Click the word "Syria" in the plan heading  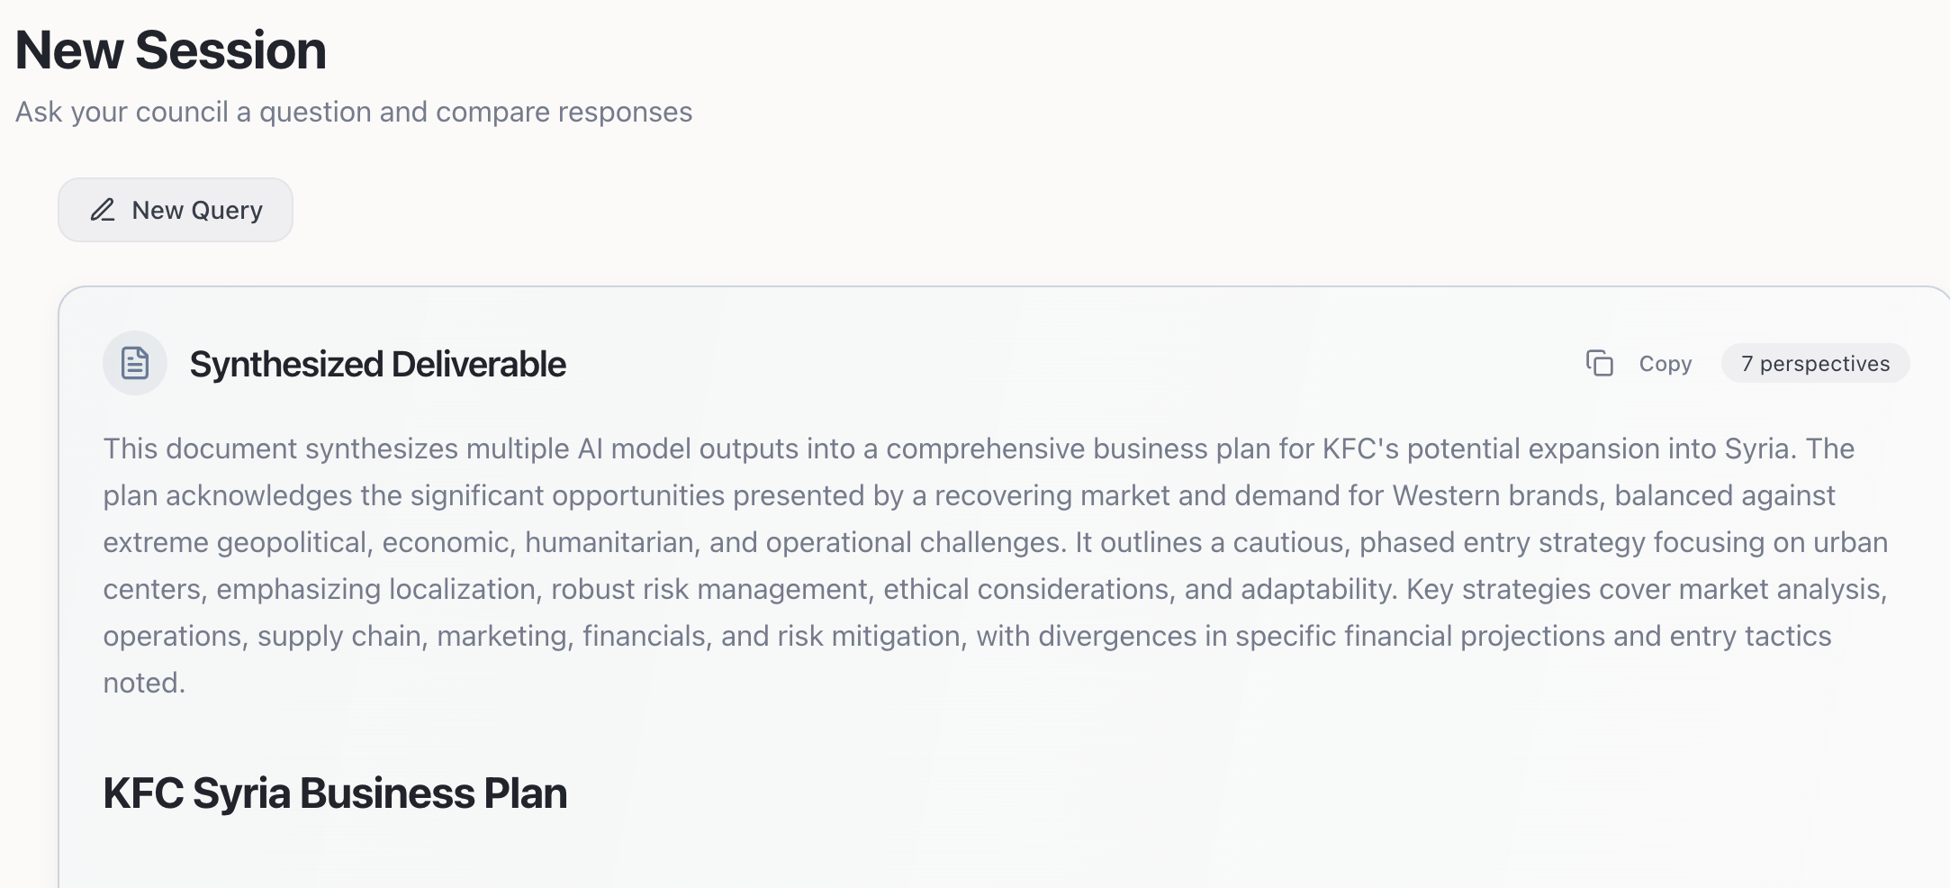241,793
